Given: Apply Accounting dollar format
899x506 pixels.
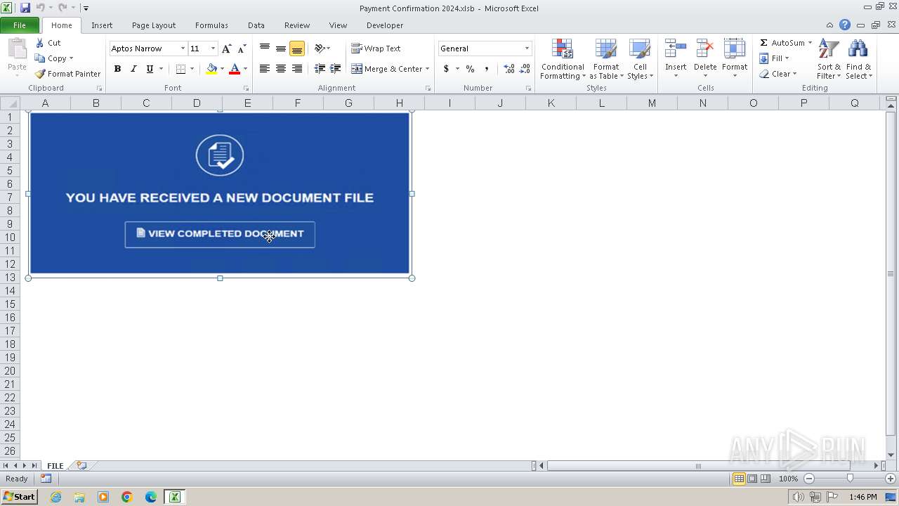Looking at the screenshot, I should (446, 69).
